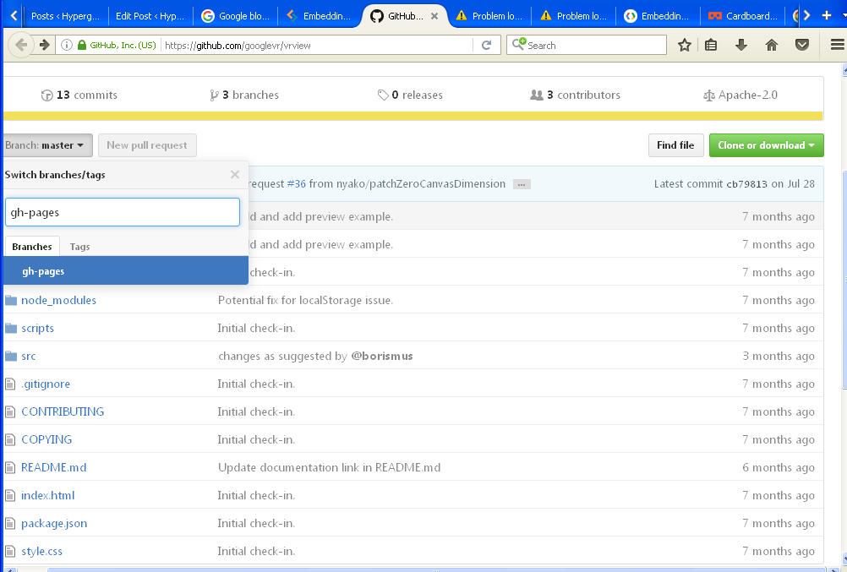847x572 pixels.
Task: Open site information icon in address bar
Action: [x=67, y=45]
